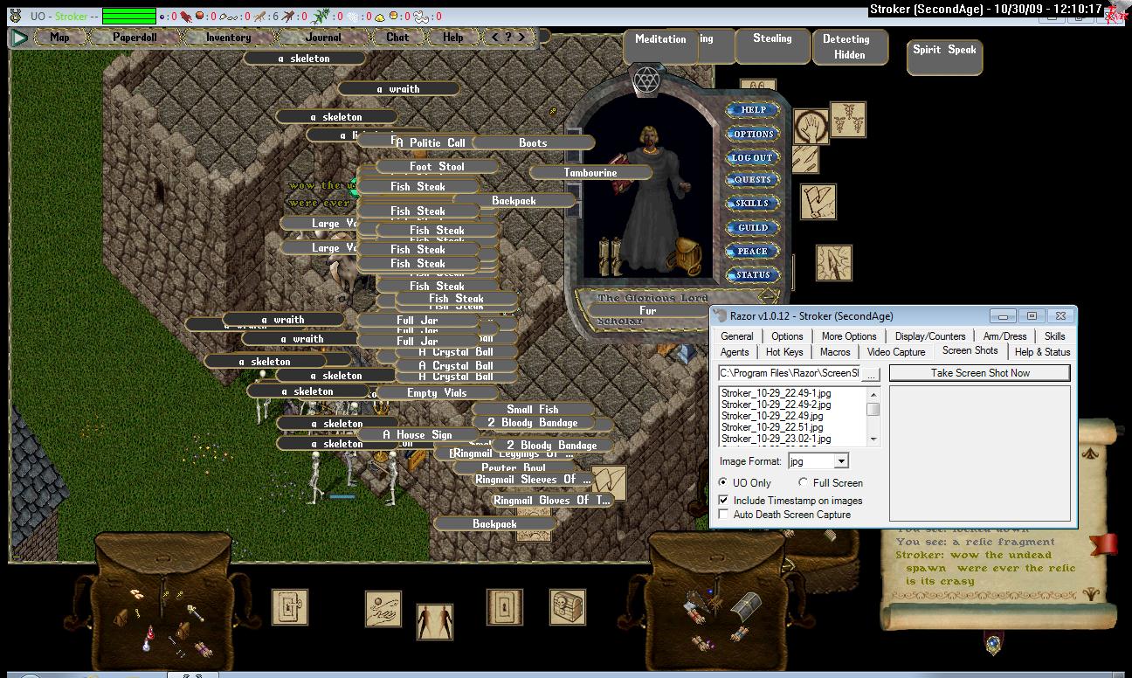Click the open-hand with orb spell icon
The image size is (1132, 678).
point(383,608)
